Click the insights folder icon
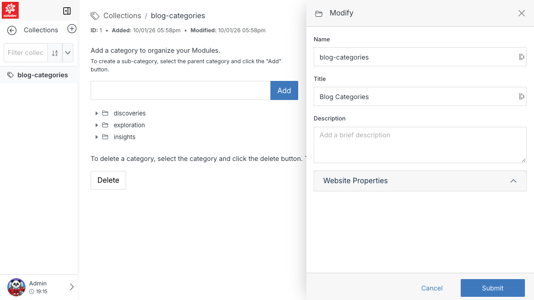The height and width of the screenshot is (300, 534). [105, 137]
